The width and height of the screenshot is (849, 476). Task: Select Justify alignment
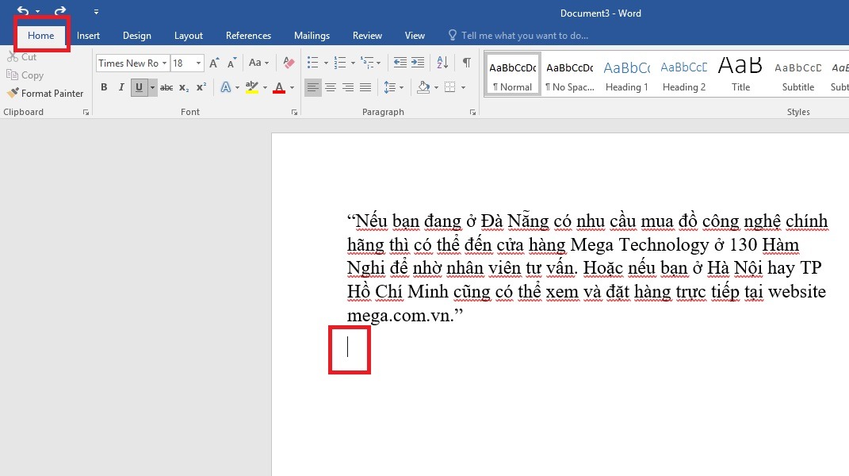pyautogui.click(x=365, y=87)
